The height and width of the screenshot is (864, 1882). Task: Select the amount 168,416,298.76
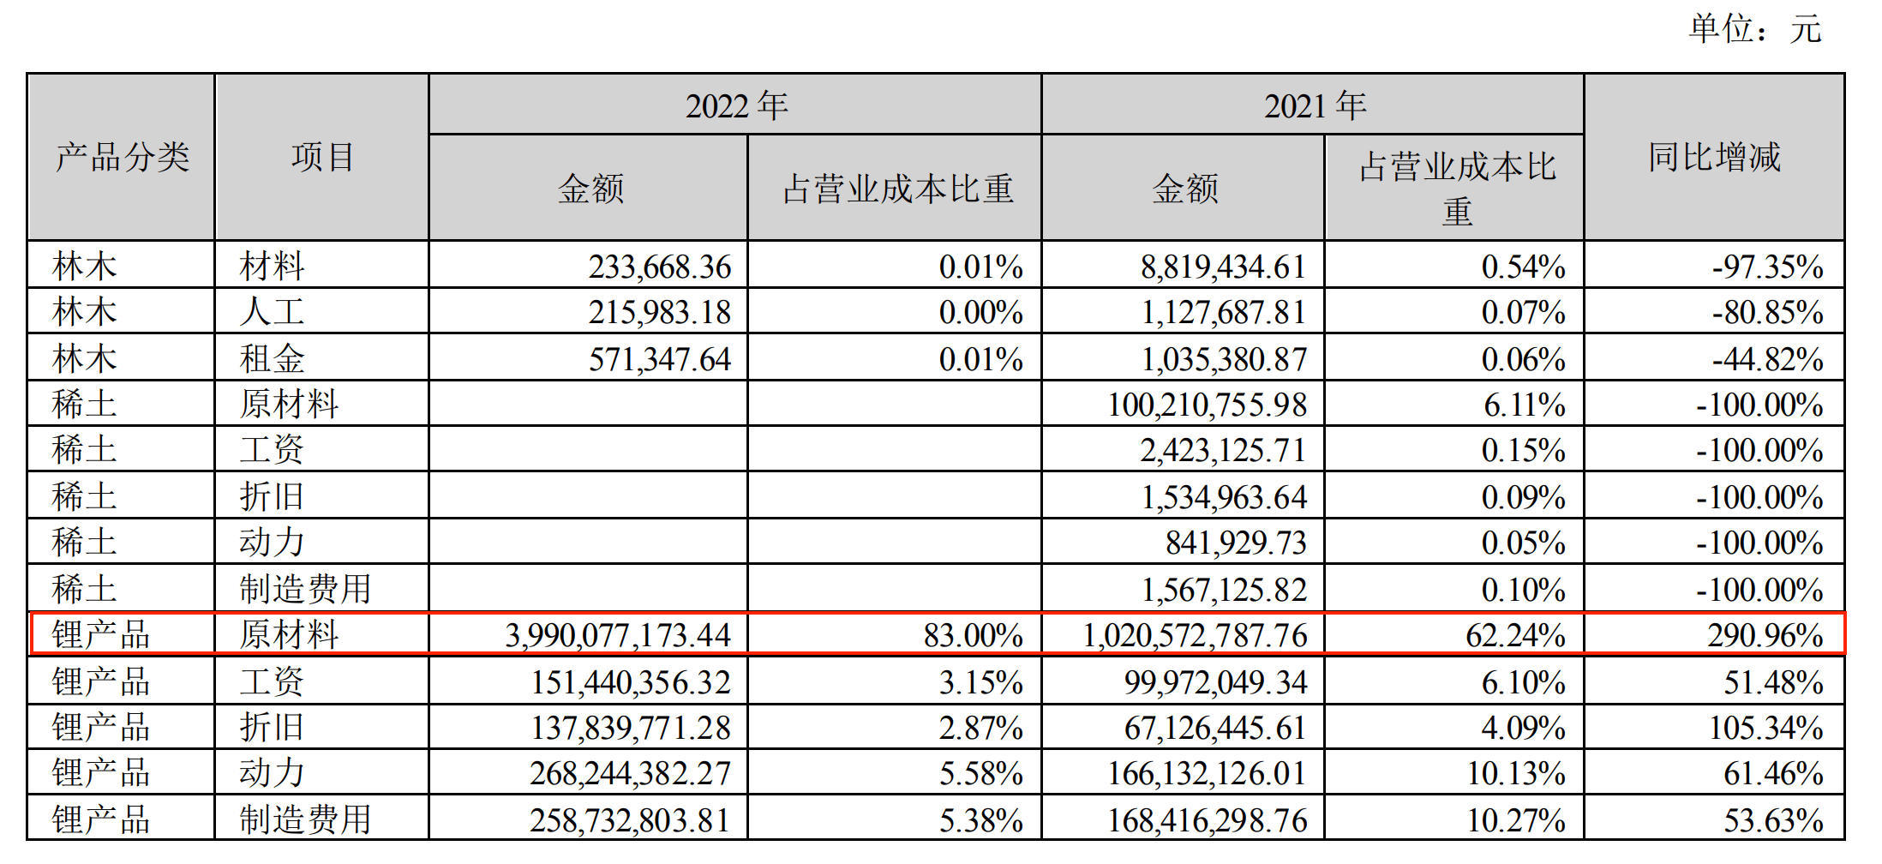point(1208,820)
